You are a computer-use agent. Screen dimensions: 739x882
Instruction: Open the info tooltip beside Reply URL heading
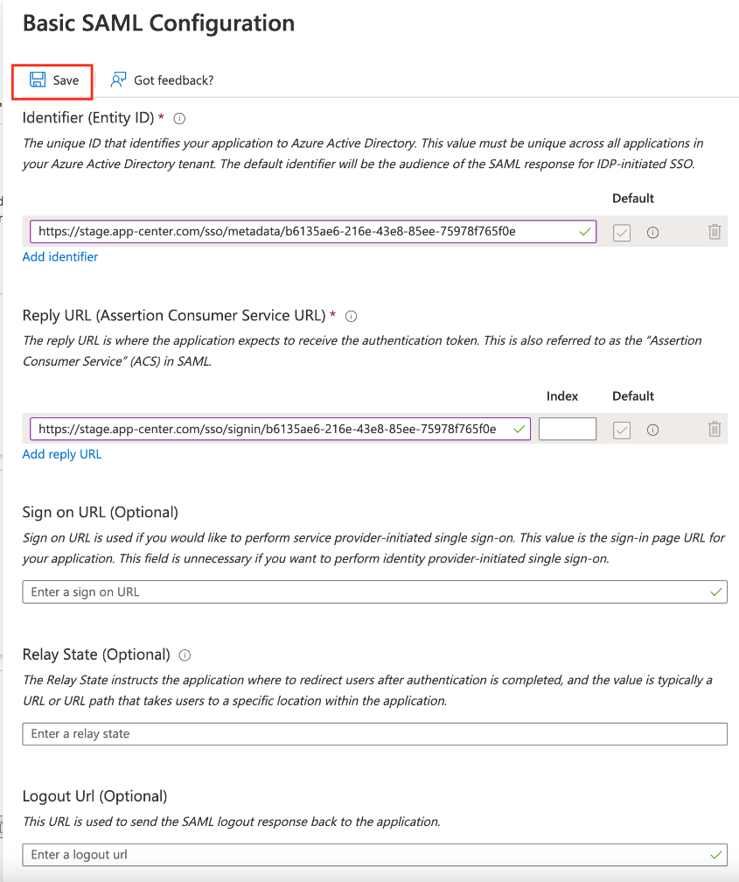(x=350, y=316)
